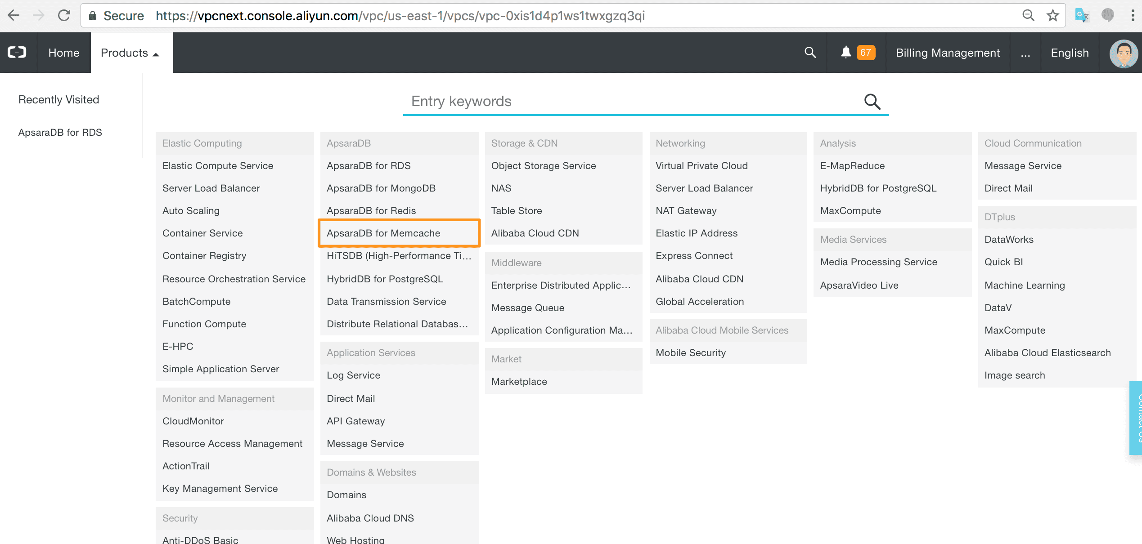This screenshot has width=1142, height=544.
Task: Open notifications bell icon
Action: [846, 53]
